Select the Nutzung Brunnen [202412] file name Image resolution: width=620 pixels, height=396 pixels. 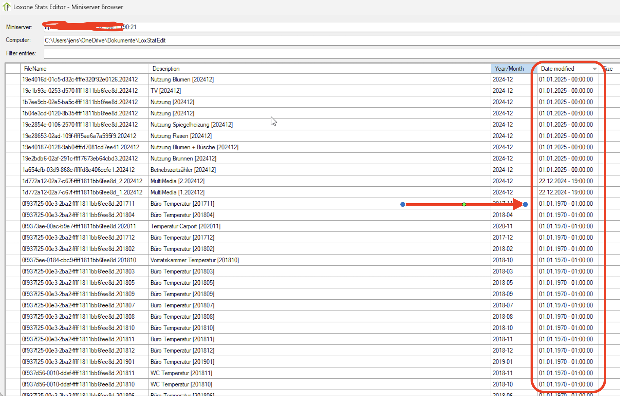[80, 159]
